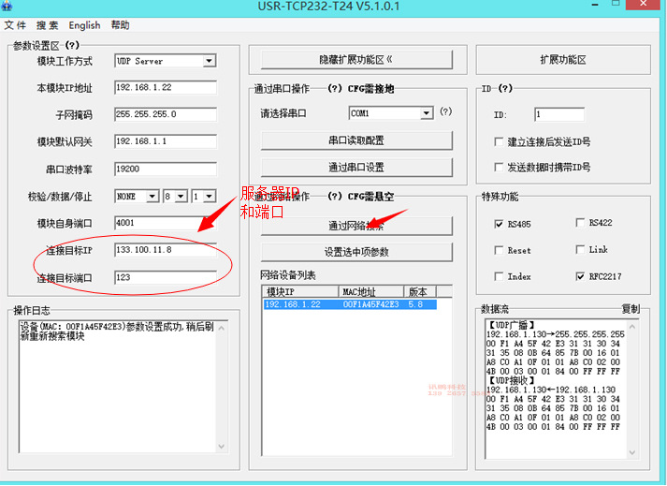Click the ID input field
This screenshot has height=486, width=667.
pyautogui.click(x=559, y=114)
